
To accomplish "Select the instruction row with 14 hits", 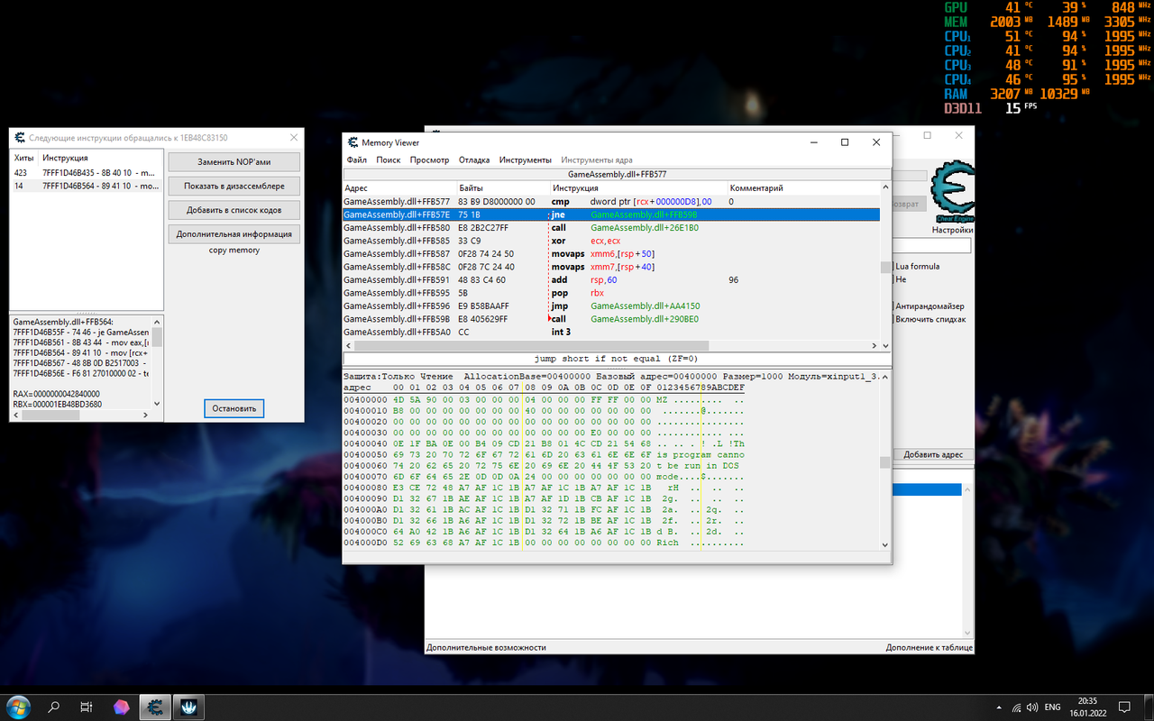I will point(87,186).
